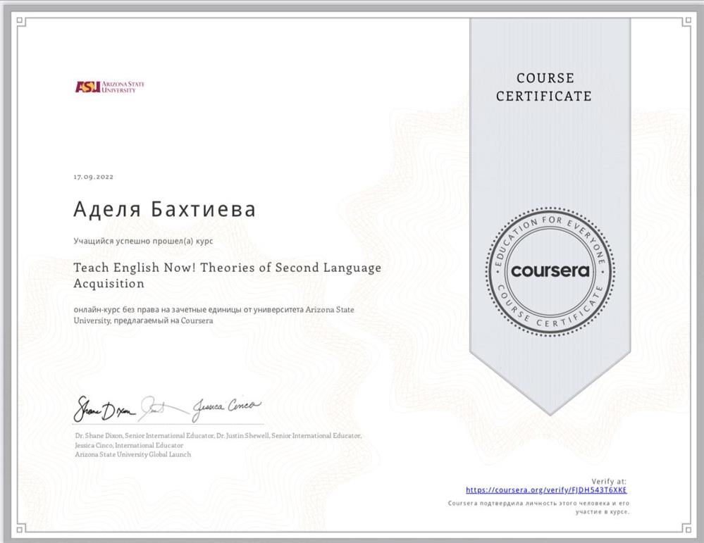704x543 pixels.
Task: Click the Coursera circular seal
Action: (x=550, y=271)
